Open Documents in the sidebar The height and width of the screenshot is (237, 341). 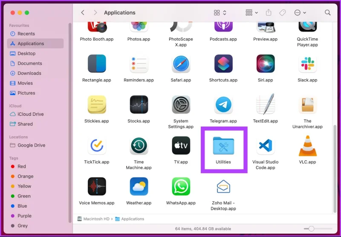35,63
